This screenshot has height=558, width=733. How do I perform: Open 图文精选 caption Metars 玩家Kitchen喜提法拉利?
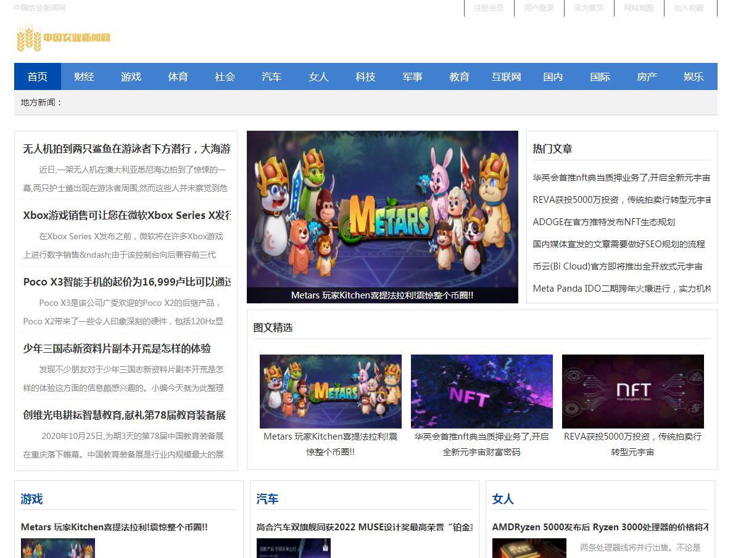pyautogui.click(x=331, y=444)
